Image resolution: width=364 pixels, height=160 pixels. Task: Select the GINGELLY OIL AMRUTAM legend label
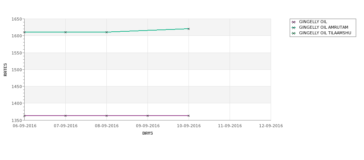click(x=324, y=27)
